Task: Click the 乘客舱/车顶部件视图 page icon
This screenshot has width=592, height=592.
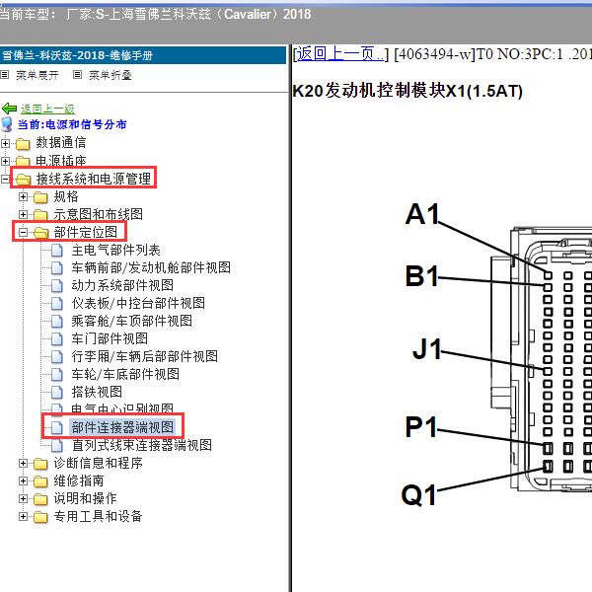Action: (x=57, y=321)
